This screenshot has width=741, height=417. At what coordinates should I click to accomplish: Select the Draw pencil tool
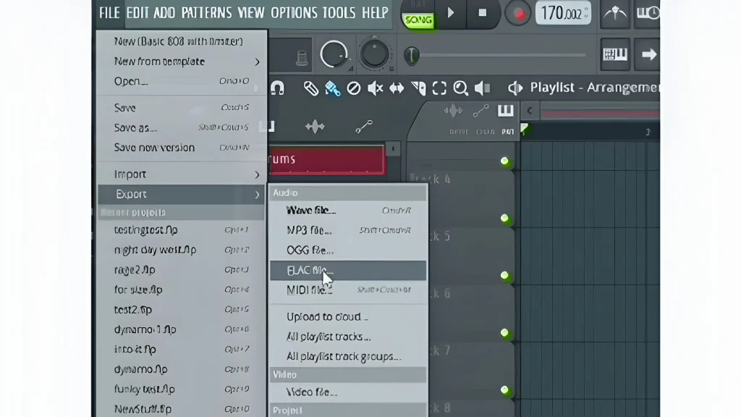pos(310,88)
